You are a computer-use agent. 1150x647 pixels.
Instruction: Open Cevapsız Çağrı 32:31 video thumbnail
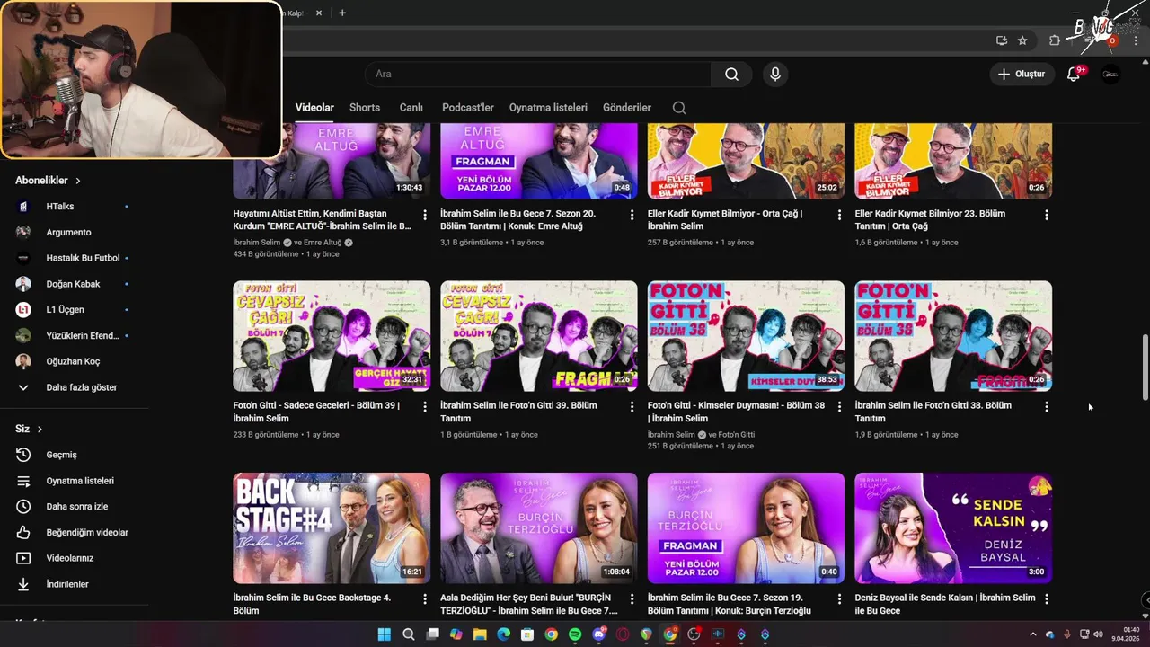[x=332, y=336]
